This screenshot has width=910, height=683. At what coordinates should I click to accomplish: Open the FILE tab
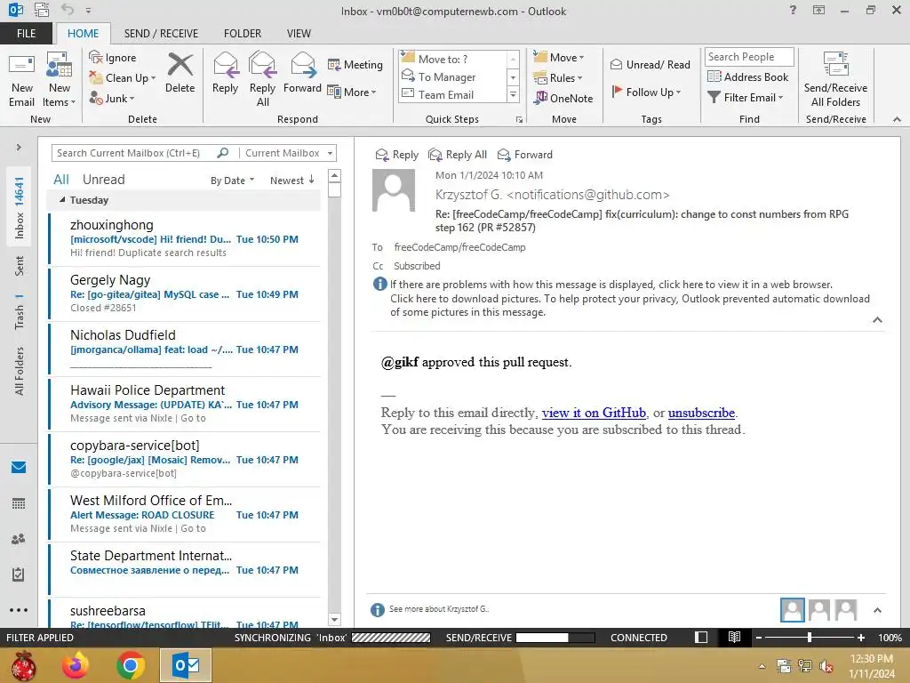(26, 33)
